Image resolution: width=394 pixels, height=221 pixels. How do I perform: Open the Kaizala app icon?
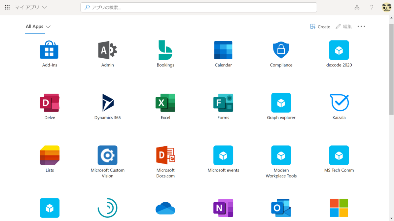coord(339,102)
